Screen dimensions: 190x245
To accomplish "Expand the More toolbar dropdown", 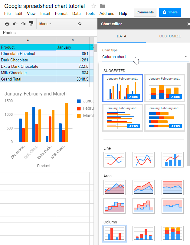I will tap(45, 24).
